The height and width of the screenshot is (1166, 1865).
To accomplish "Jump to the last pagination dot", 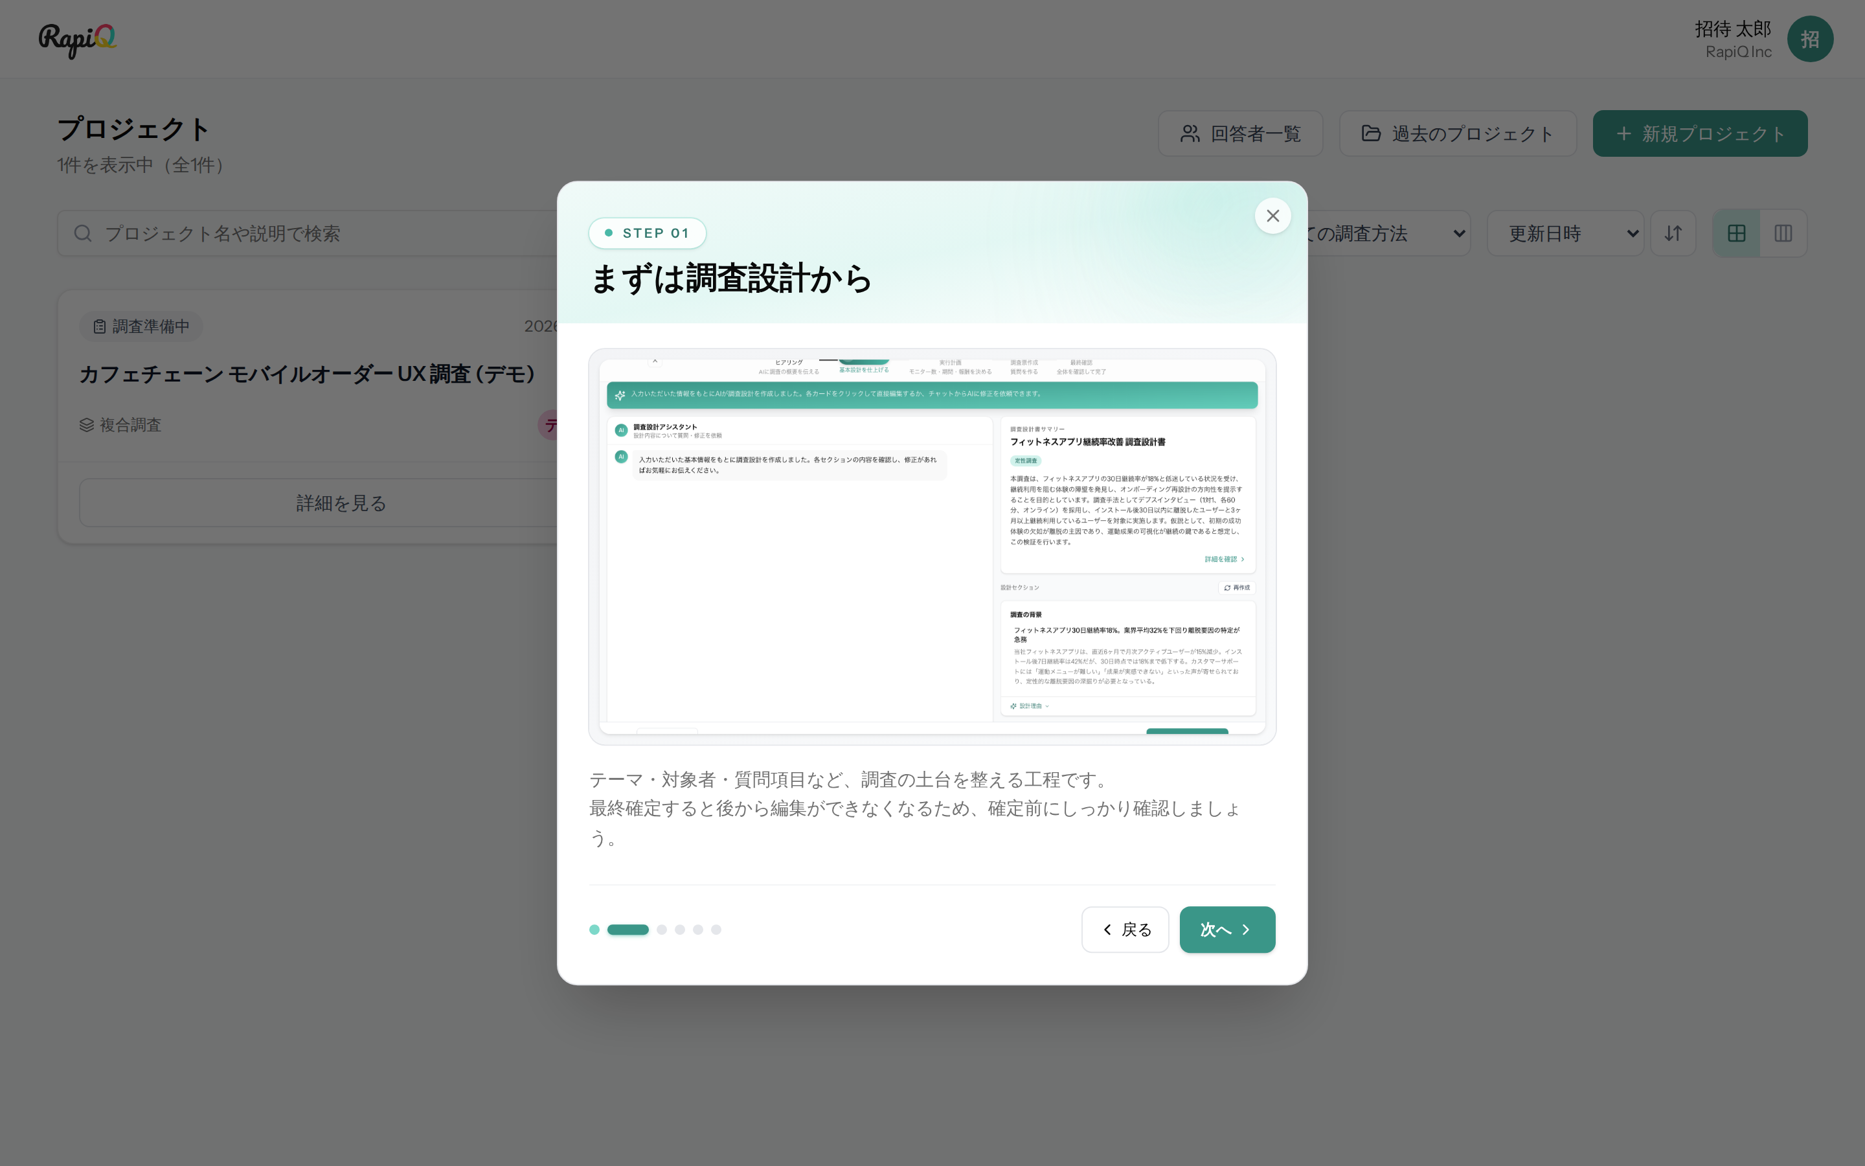I will point(717,930).
